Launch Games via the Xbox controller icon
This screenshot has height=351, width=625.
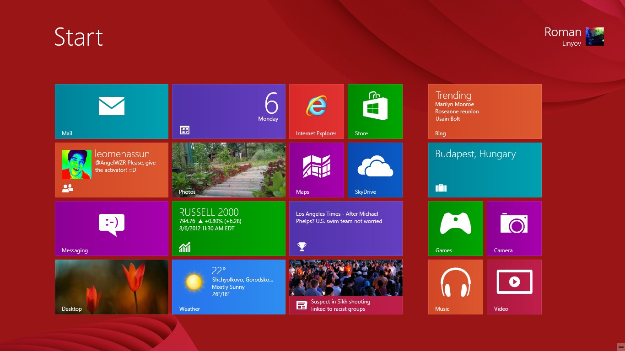456,223
